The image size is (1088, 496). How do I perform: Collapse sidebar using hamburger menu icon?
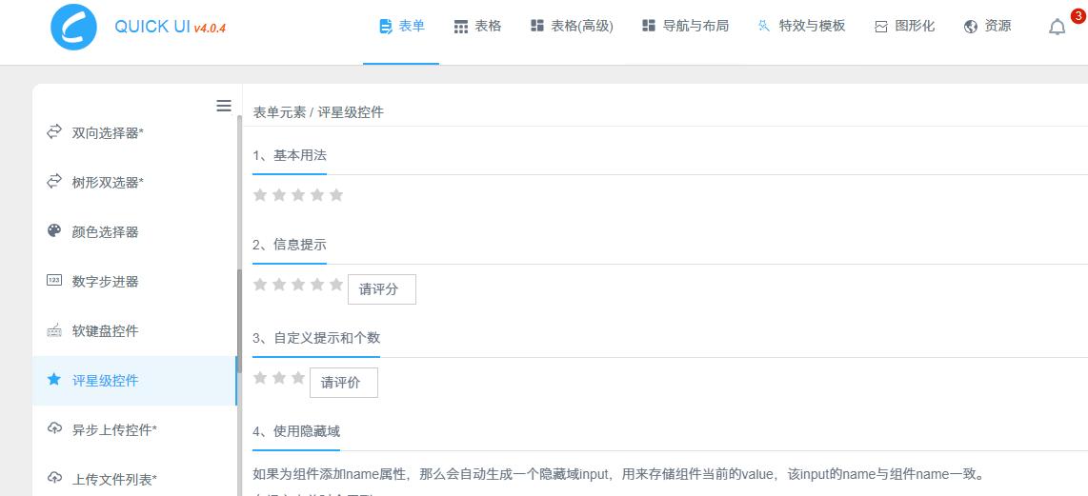224,106
